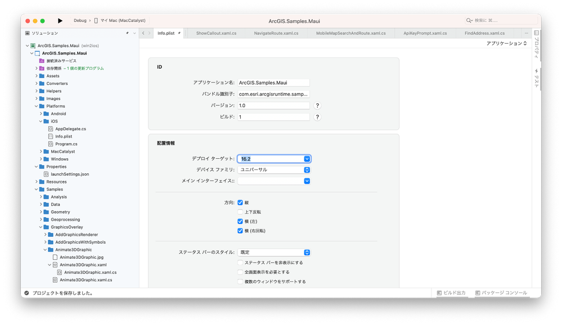Pin the solution panel
This screenshot has width=562, height=325.
click(127, 33)
